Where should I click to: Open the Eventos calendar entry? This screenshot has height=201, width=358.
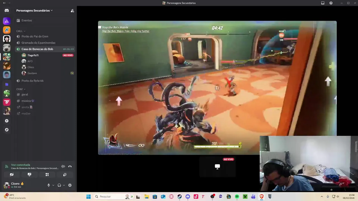click(x=45, y=20)
